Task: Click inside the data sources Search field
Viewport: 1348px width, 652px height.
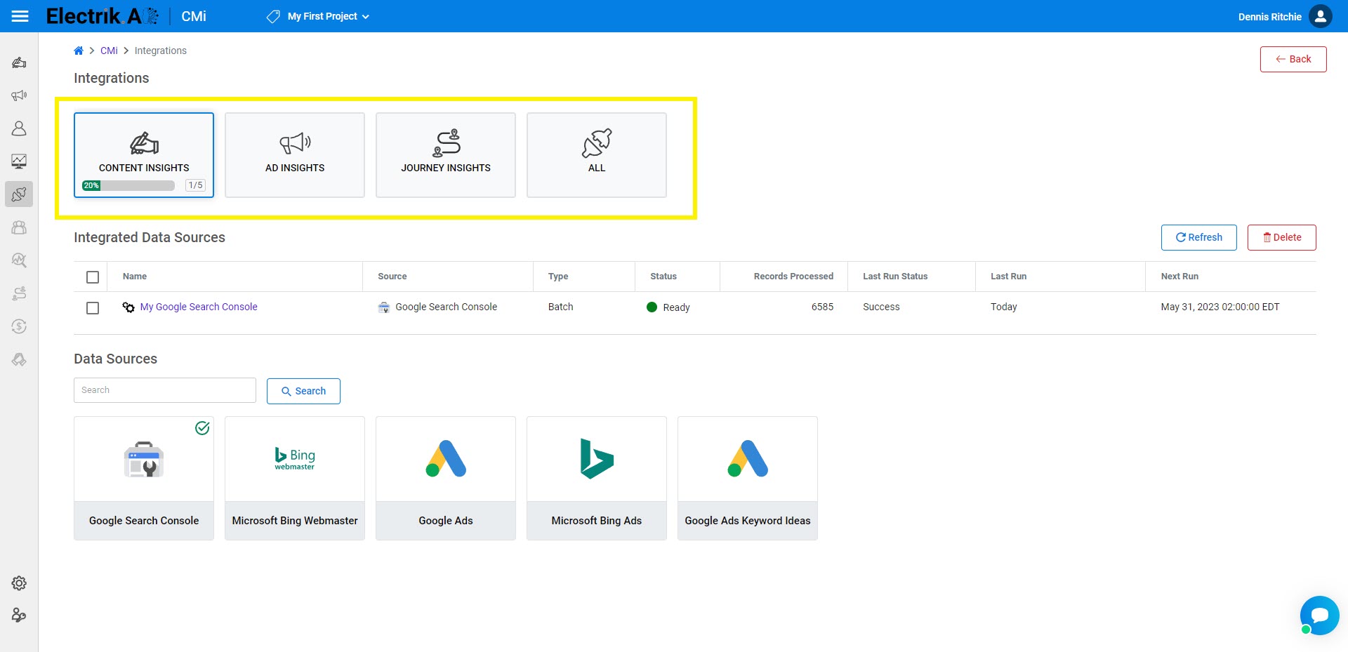Action: click(x=164, y=390)
